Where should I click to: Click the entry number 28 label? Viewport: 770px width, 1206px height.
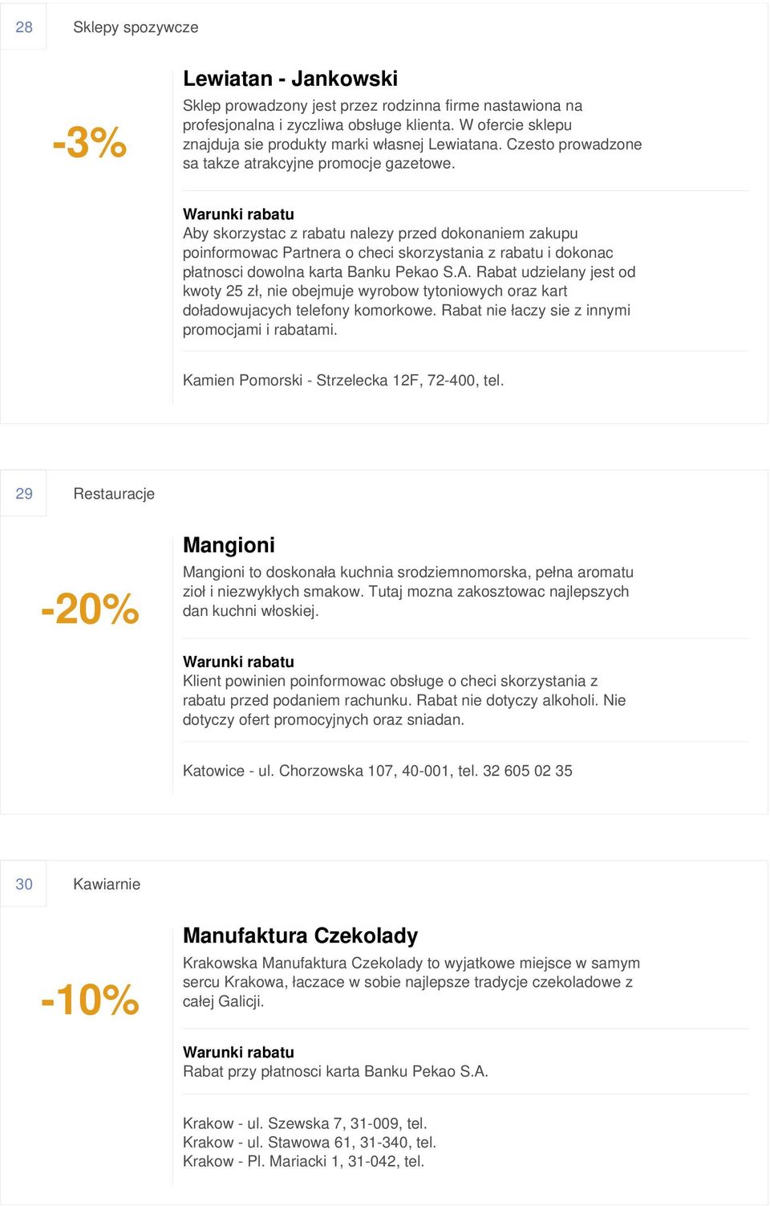click(x=24, y=27)
